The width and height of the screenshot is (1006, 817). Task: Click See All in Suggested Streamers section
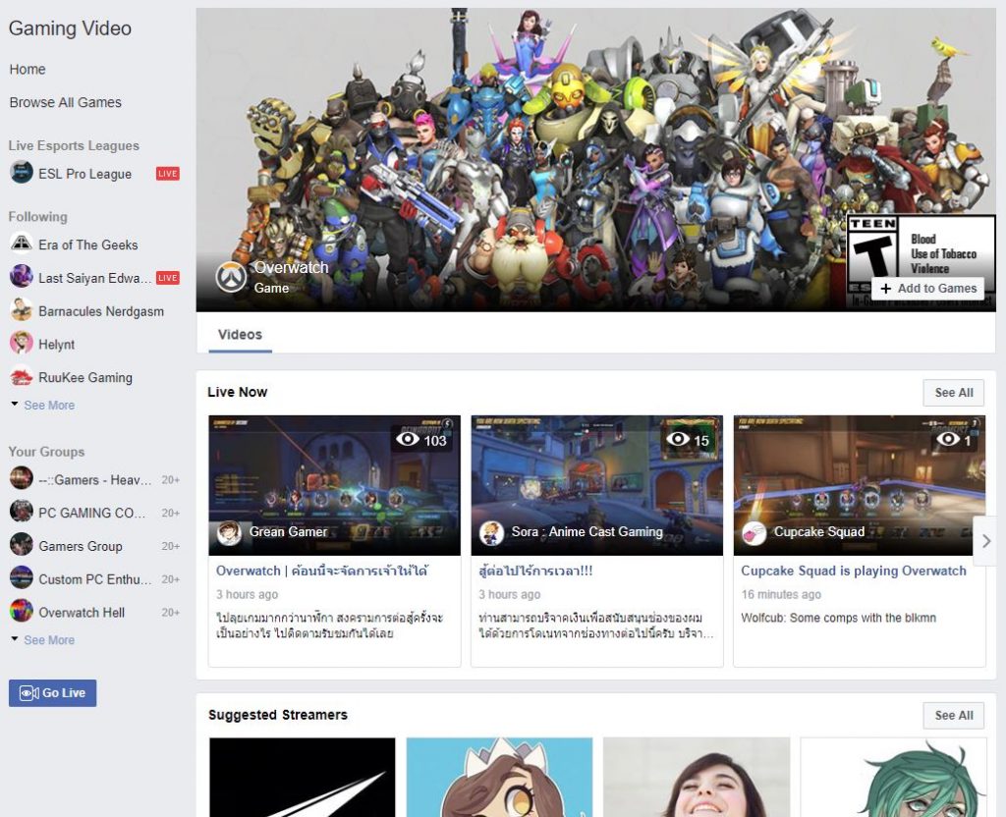(953, 715)
